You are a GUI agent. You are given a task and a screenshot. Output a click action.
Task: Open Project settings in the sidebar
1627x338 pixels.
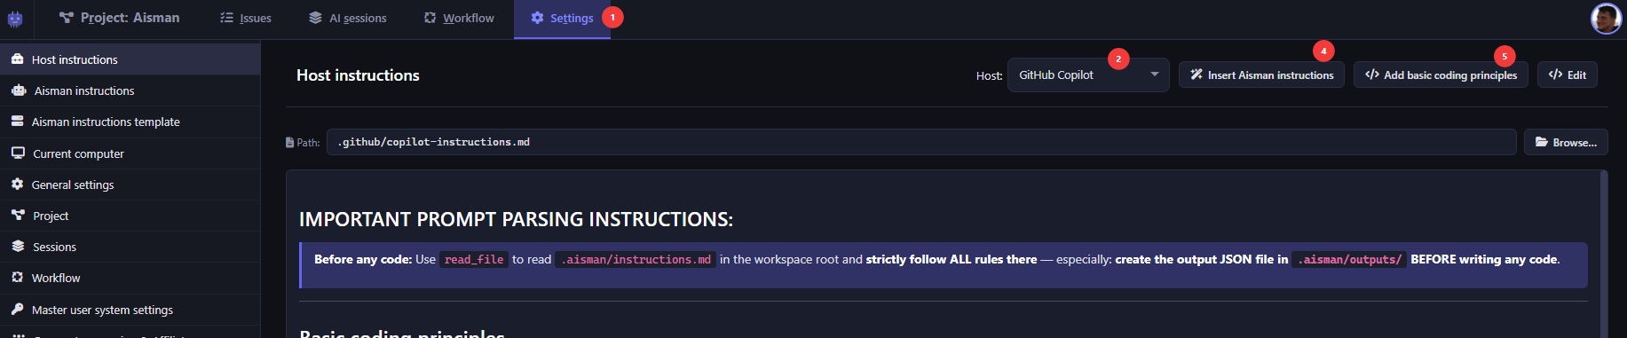pos(130,216)
